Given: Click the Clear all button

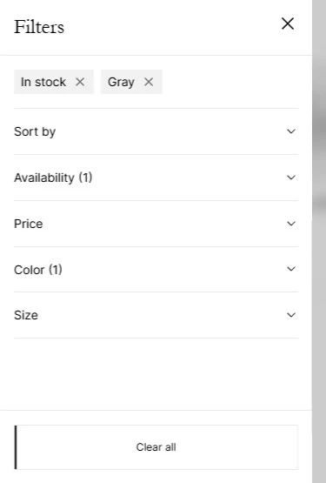Looking at the screenshot, I should (156, 447).
